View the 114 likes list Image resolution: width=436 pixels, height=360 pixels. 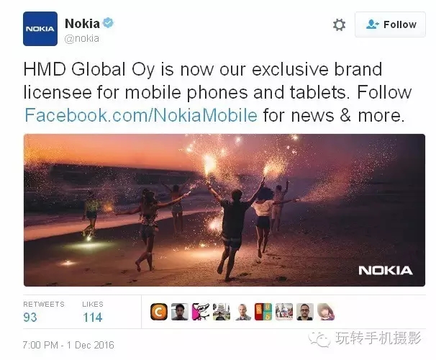[x=93, y=317]
